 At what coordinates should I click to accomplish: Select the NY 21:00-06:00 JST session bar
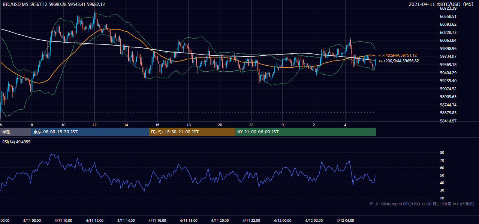point(305,132)
